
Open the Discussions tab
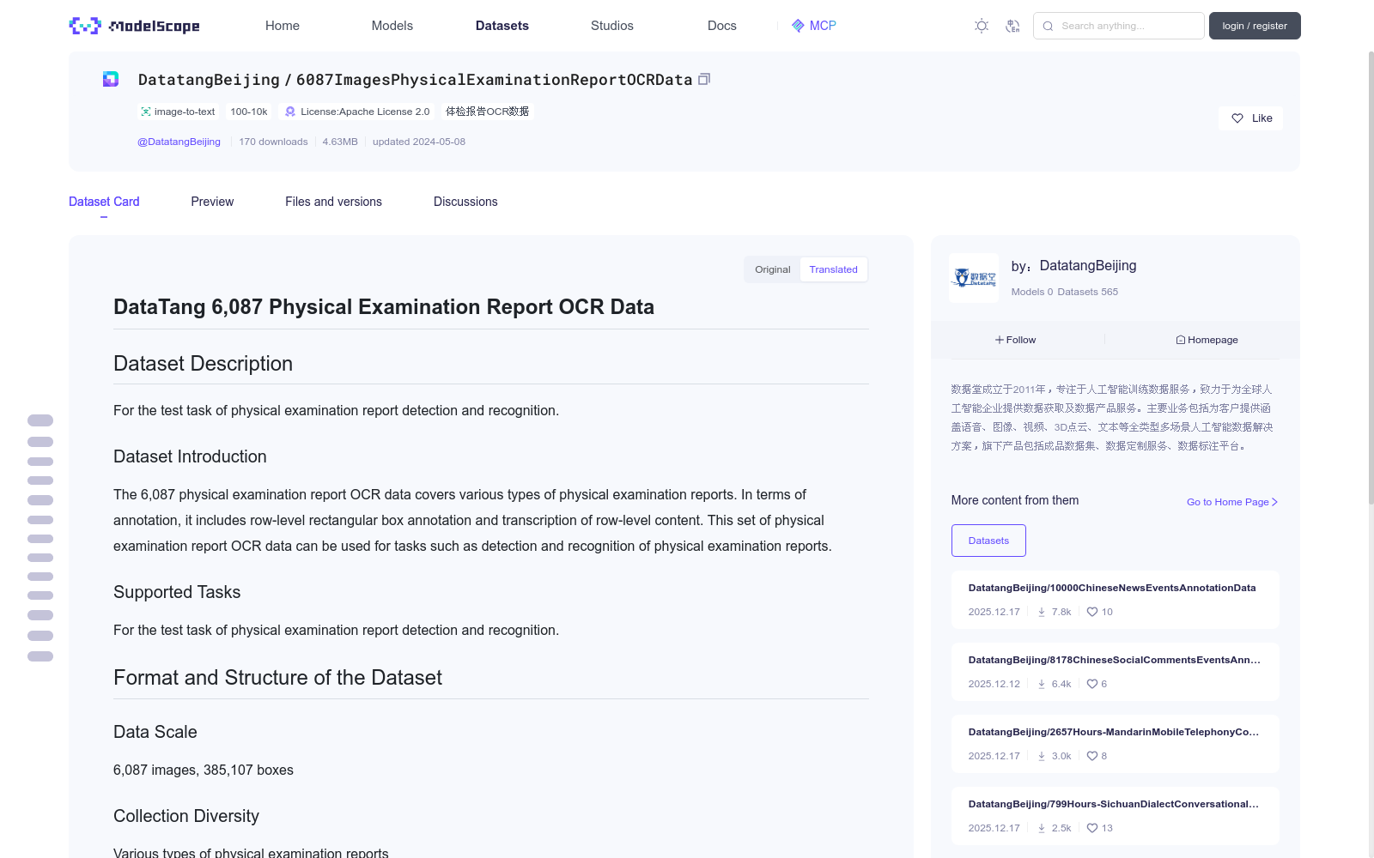465,202
